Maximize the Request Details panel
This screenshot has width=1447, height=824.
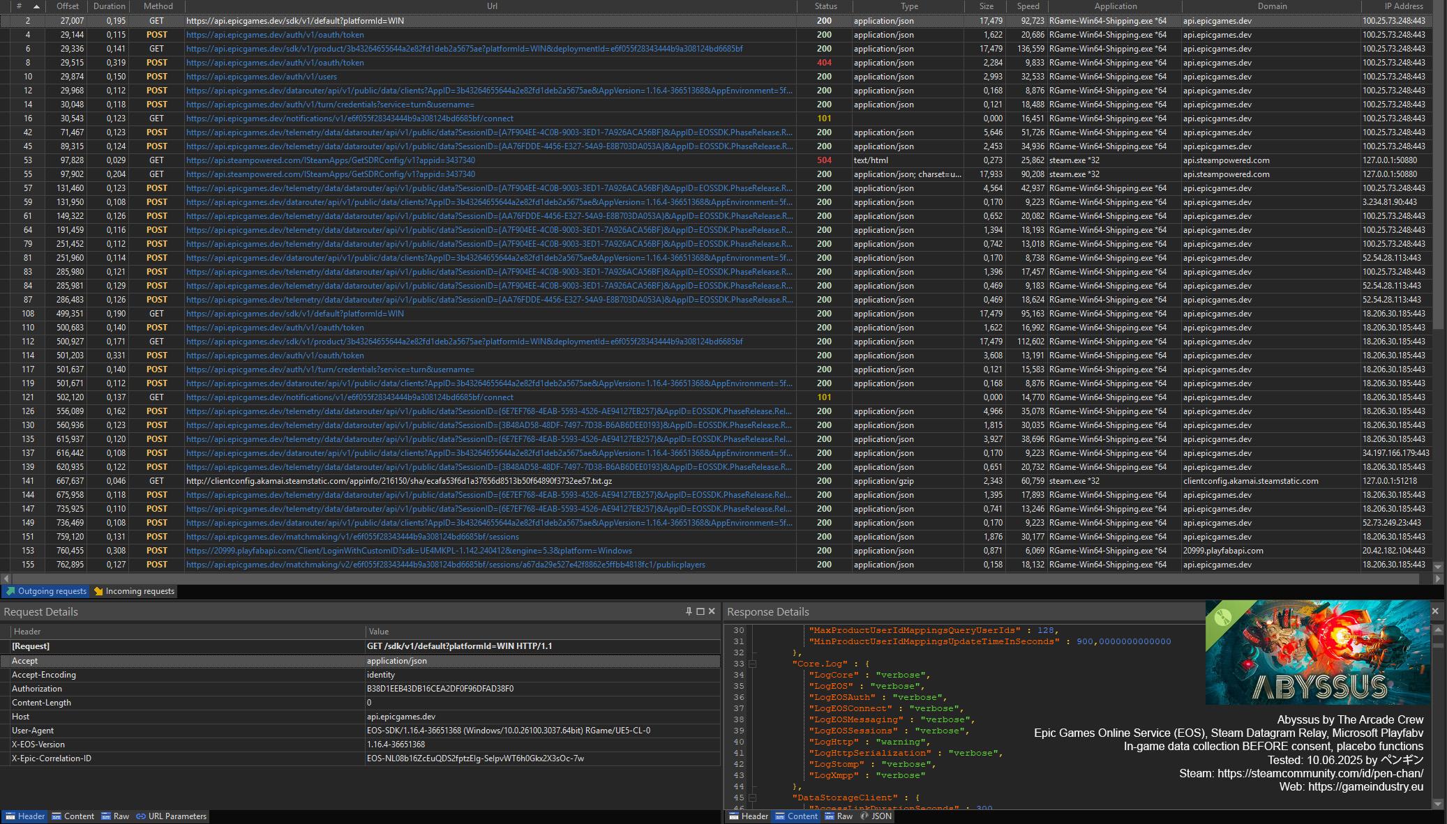700,611
